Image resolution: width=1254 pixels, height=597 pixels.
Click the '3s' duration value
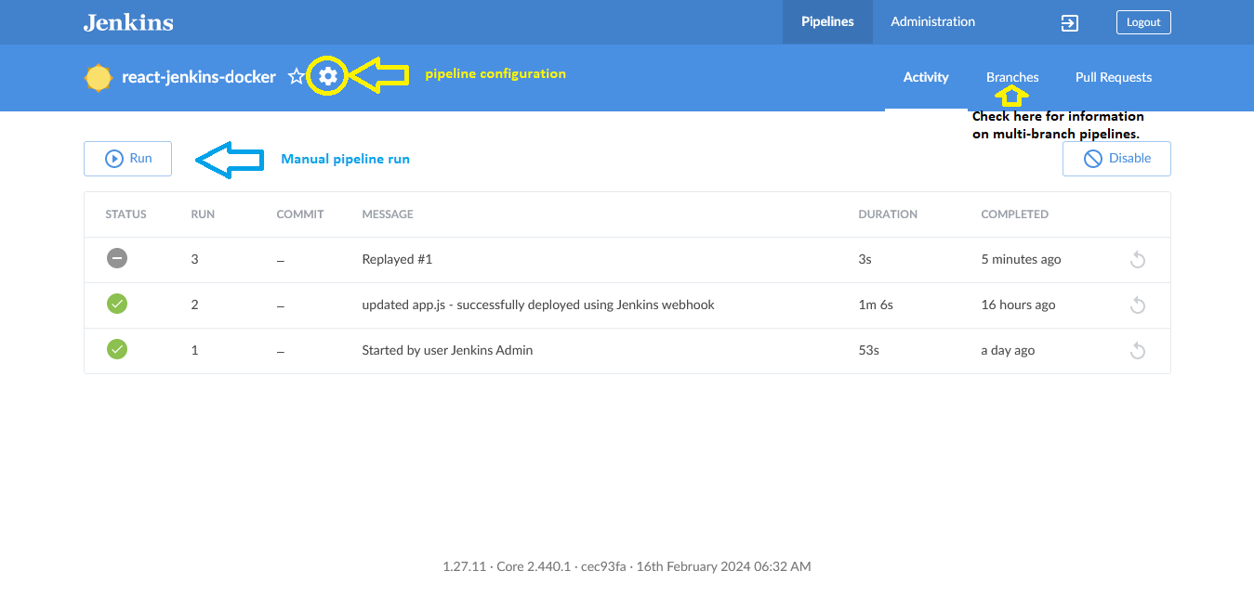pos(865,259)
